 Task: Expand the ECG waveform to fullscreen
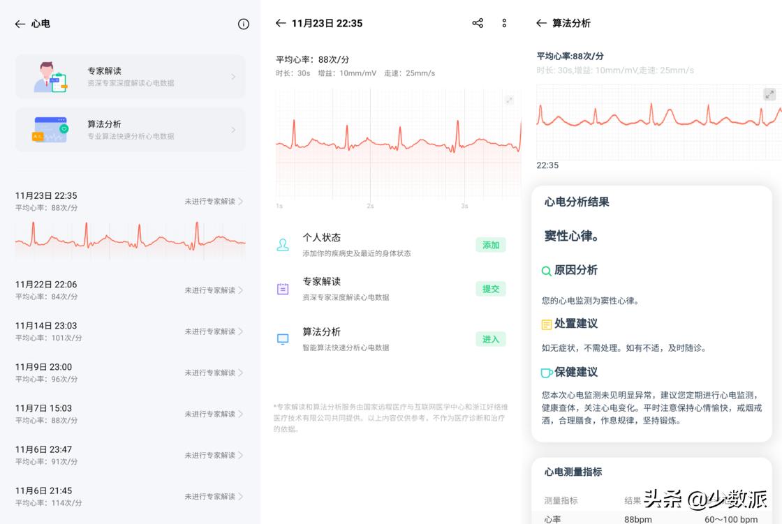pos(510,99)
